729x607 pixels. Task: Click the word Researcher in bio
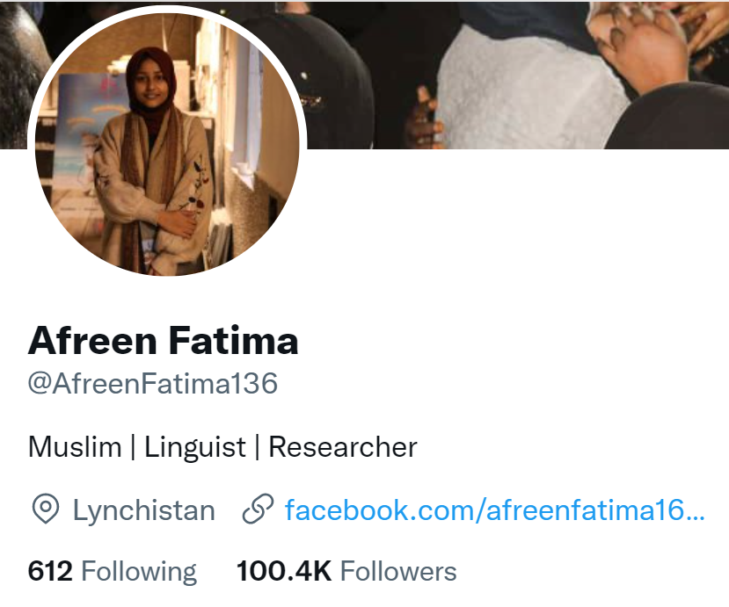(342, 447)
